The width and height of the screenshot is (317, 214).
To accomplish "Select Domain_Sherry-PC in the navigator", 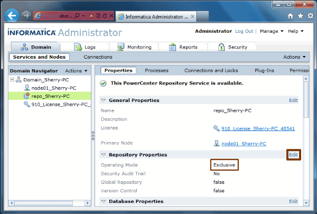I will point(46,80).
